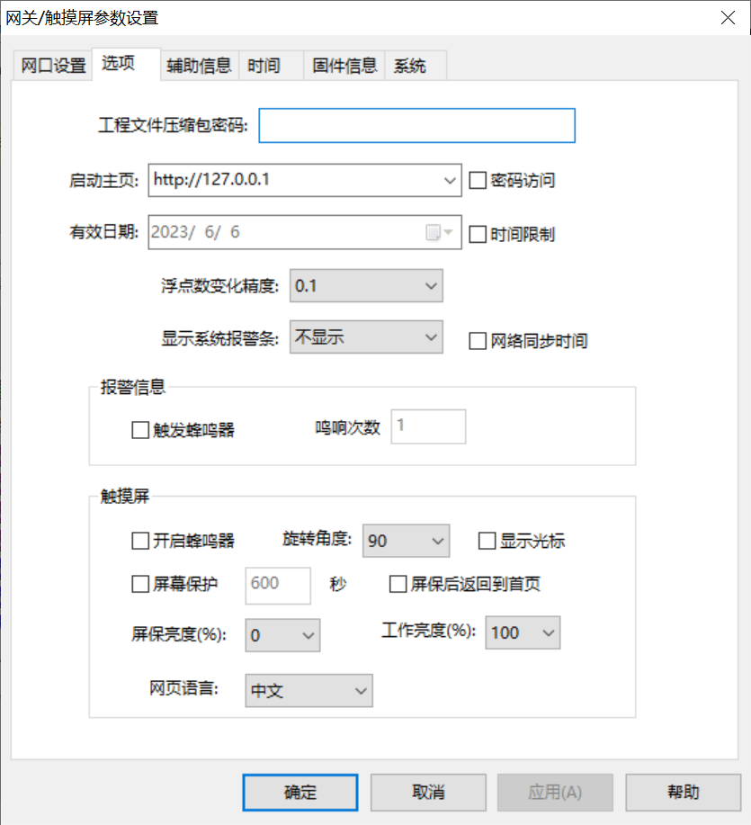Open the 浮点数变化精度 dropdown

coord(366,286)
